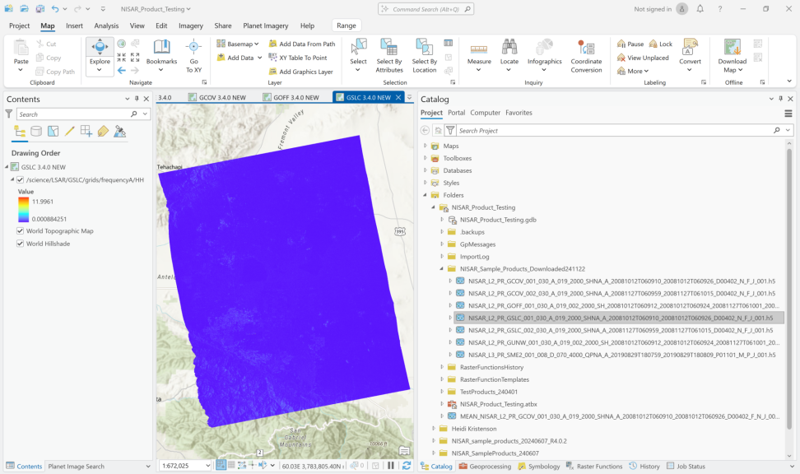Open Coordinate Conversion tool
The width and height of the screenshot is (800, 474).
pyautogui.click(x=586, y=56)
